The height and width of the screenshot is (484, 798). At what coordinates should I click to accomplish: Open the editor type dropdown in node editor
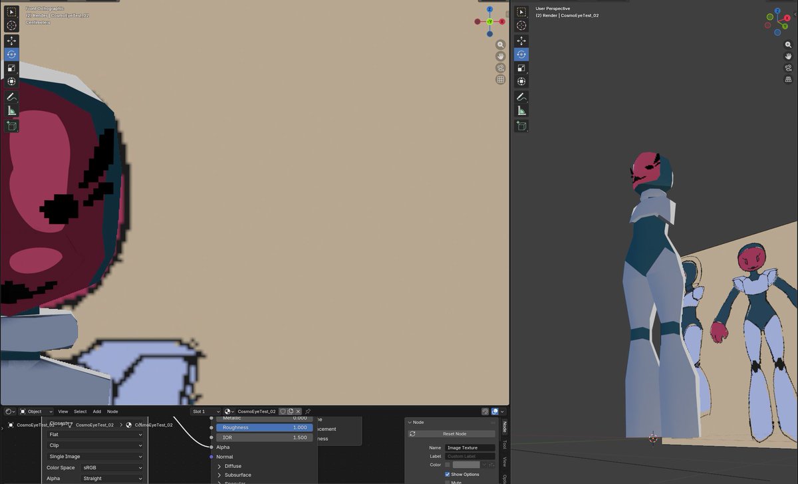[x=9, y=412]
